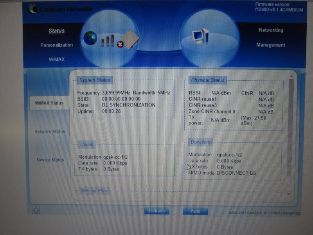Viewport: 313px width, 235px height.
Task: Click the firmware version text
Action: click(x=279, y=7)
